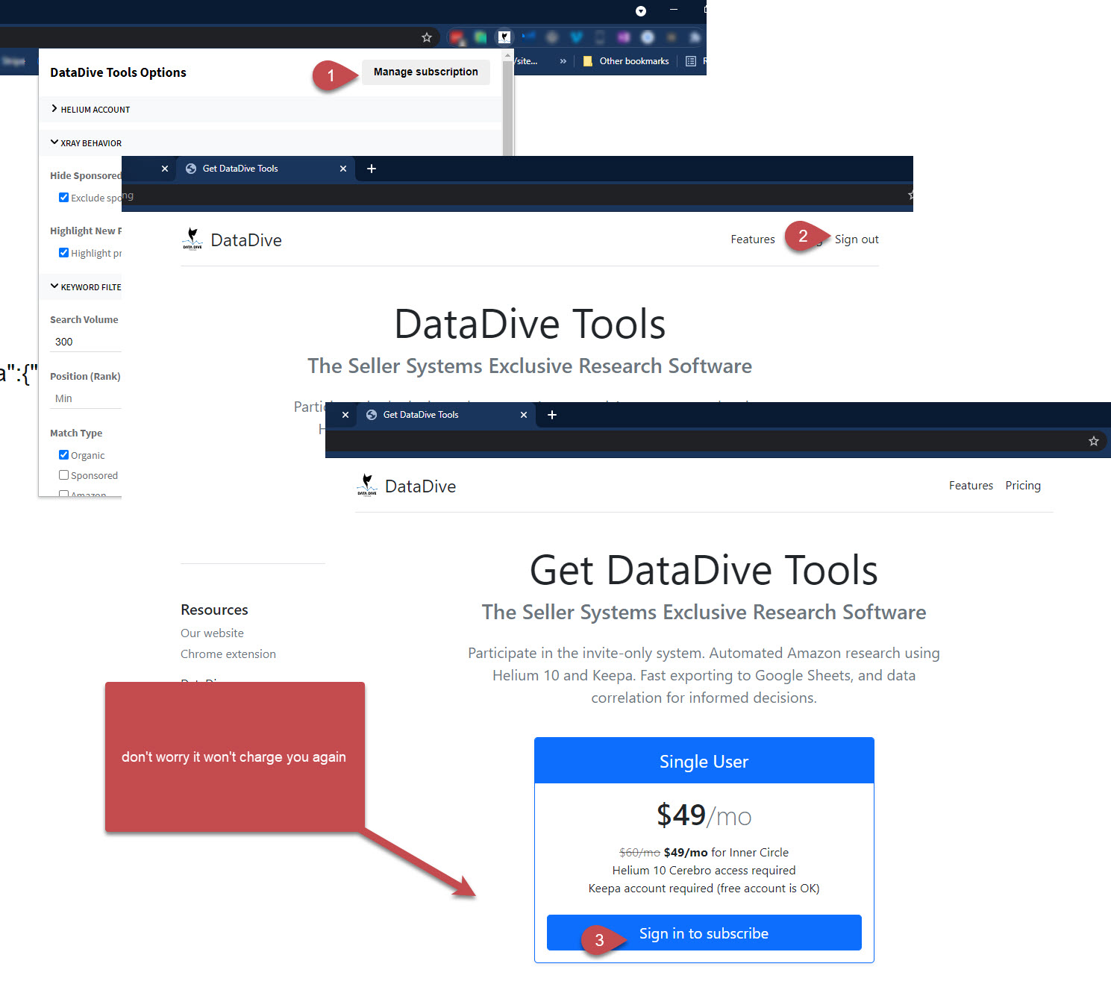Open the Other bookmarks folder
Screen dimensions: 1111x993
click(x=626, y=61)
